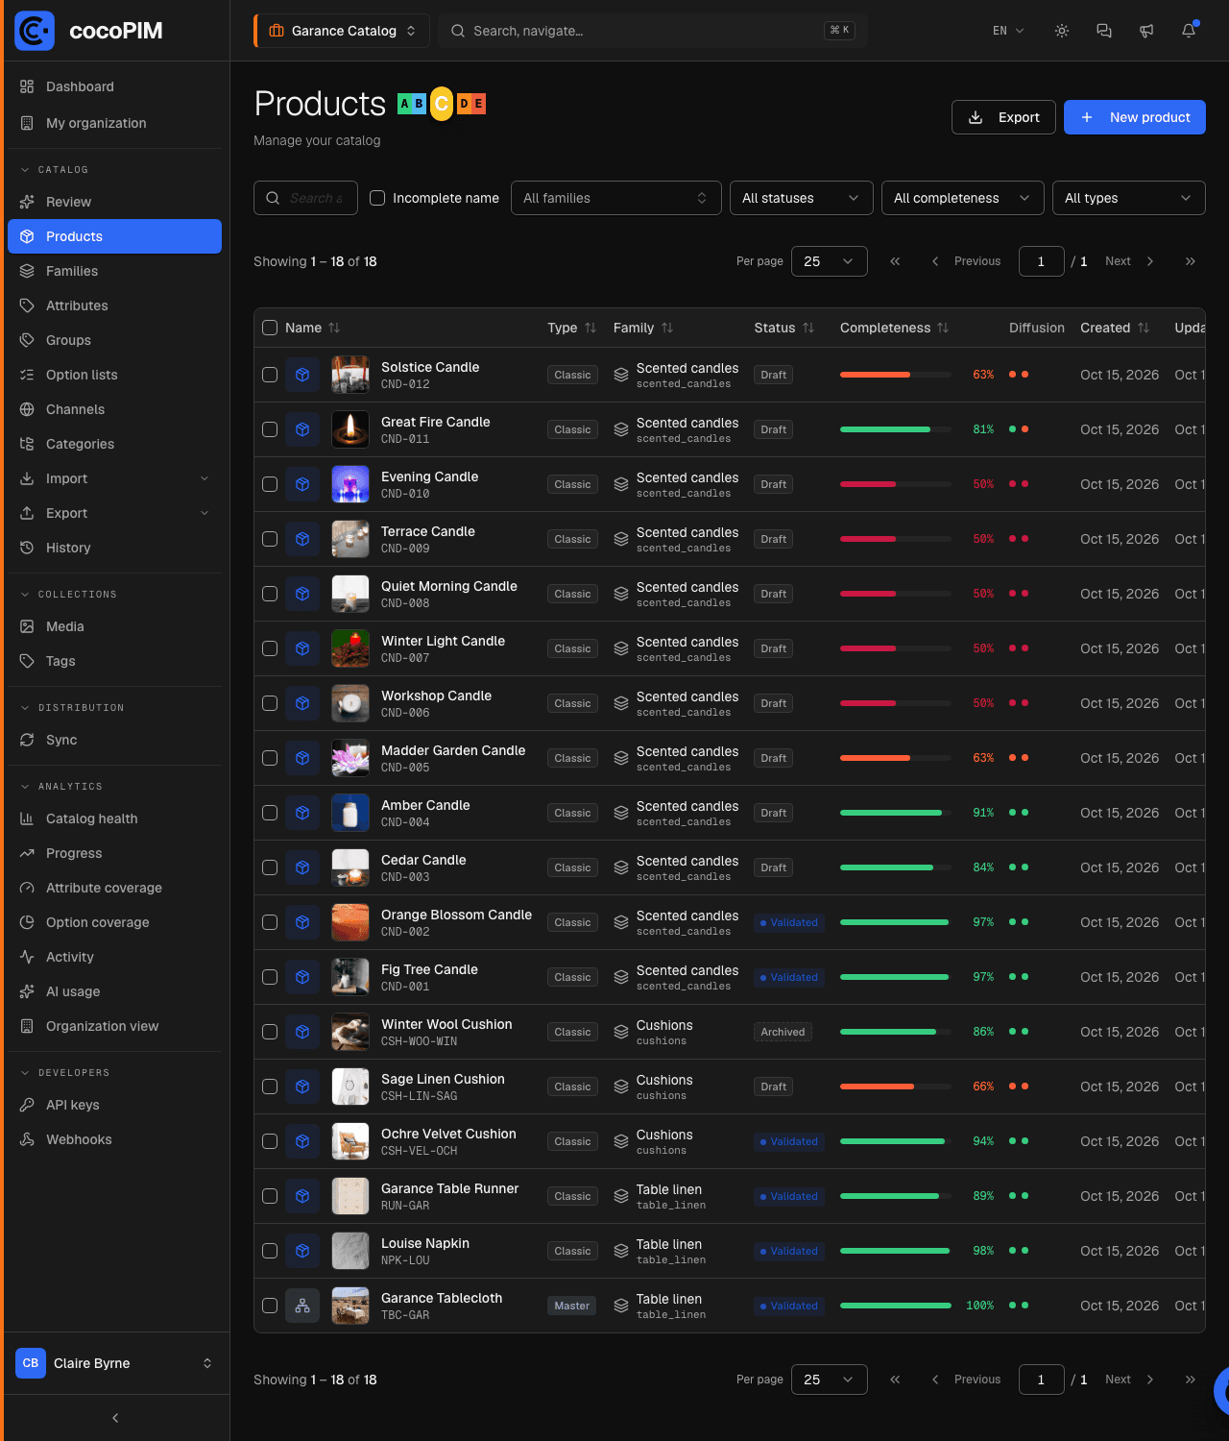Tick the Ochre Velvet Cushion checkbox
This screenshot has height=1441, width=1229.
[x=270, y=1141]
